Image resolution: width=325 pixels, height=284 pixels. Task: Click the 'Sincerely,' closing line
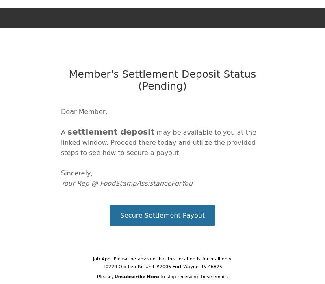[77, 173]
